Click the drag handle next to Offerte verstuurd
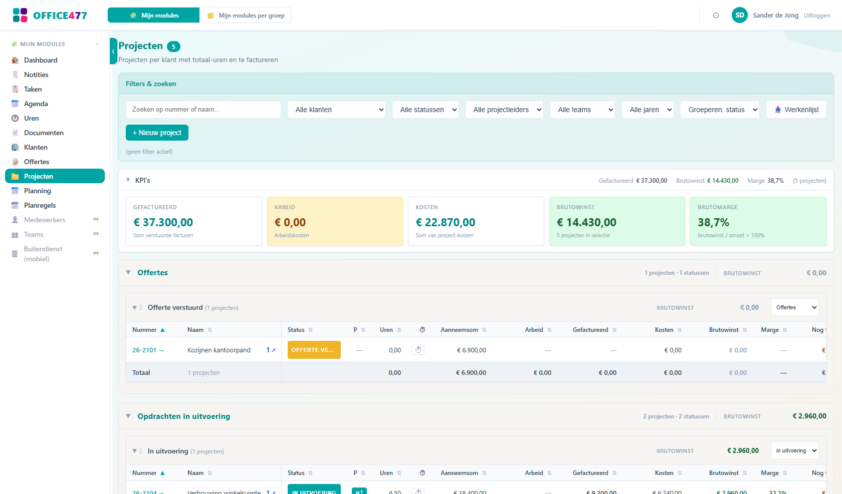842x494 pixels. tap(141, 308)
